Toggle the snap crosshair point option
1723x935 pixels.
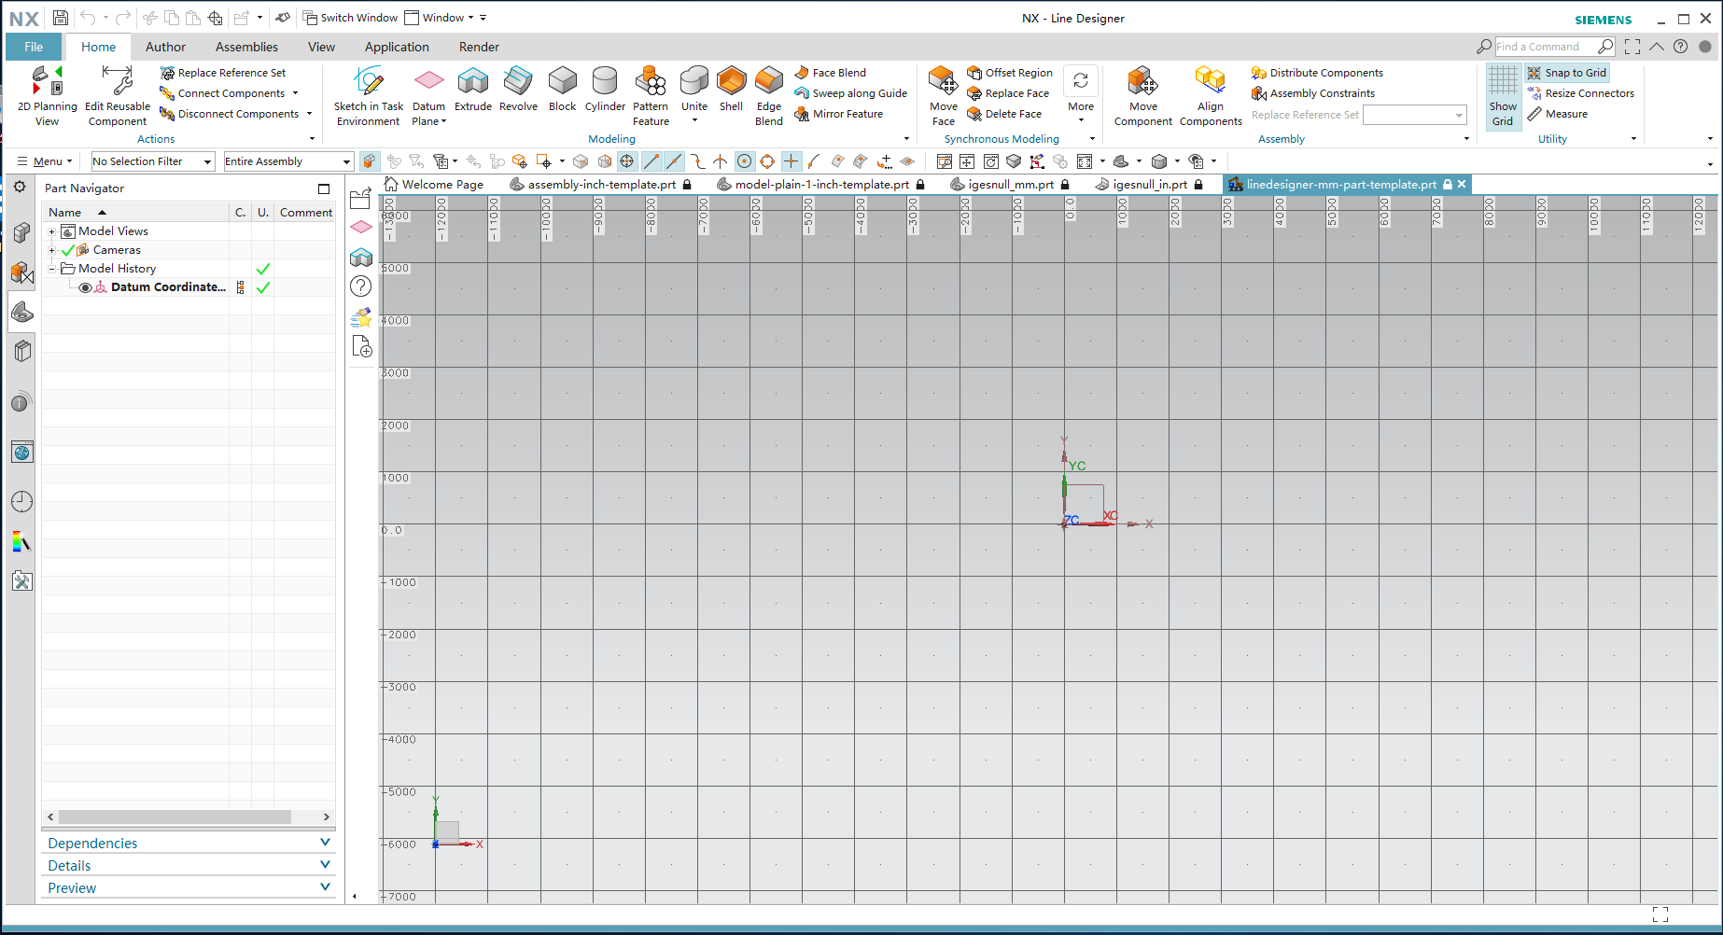coord(791,161)
